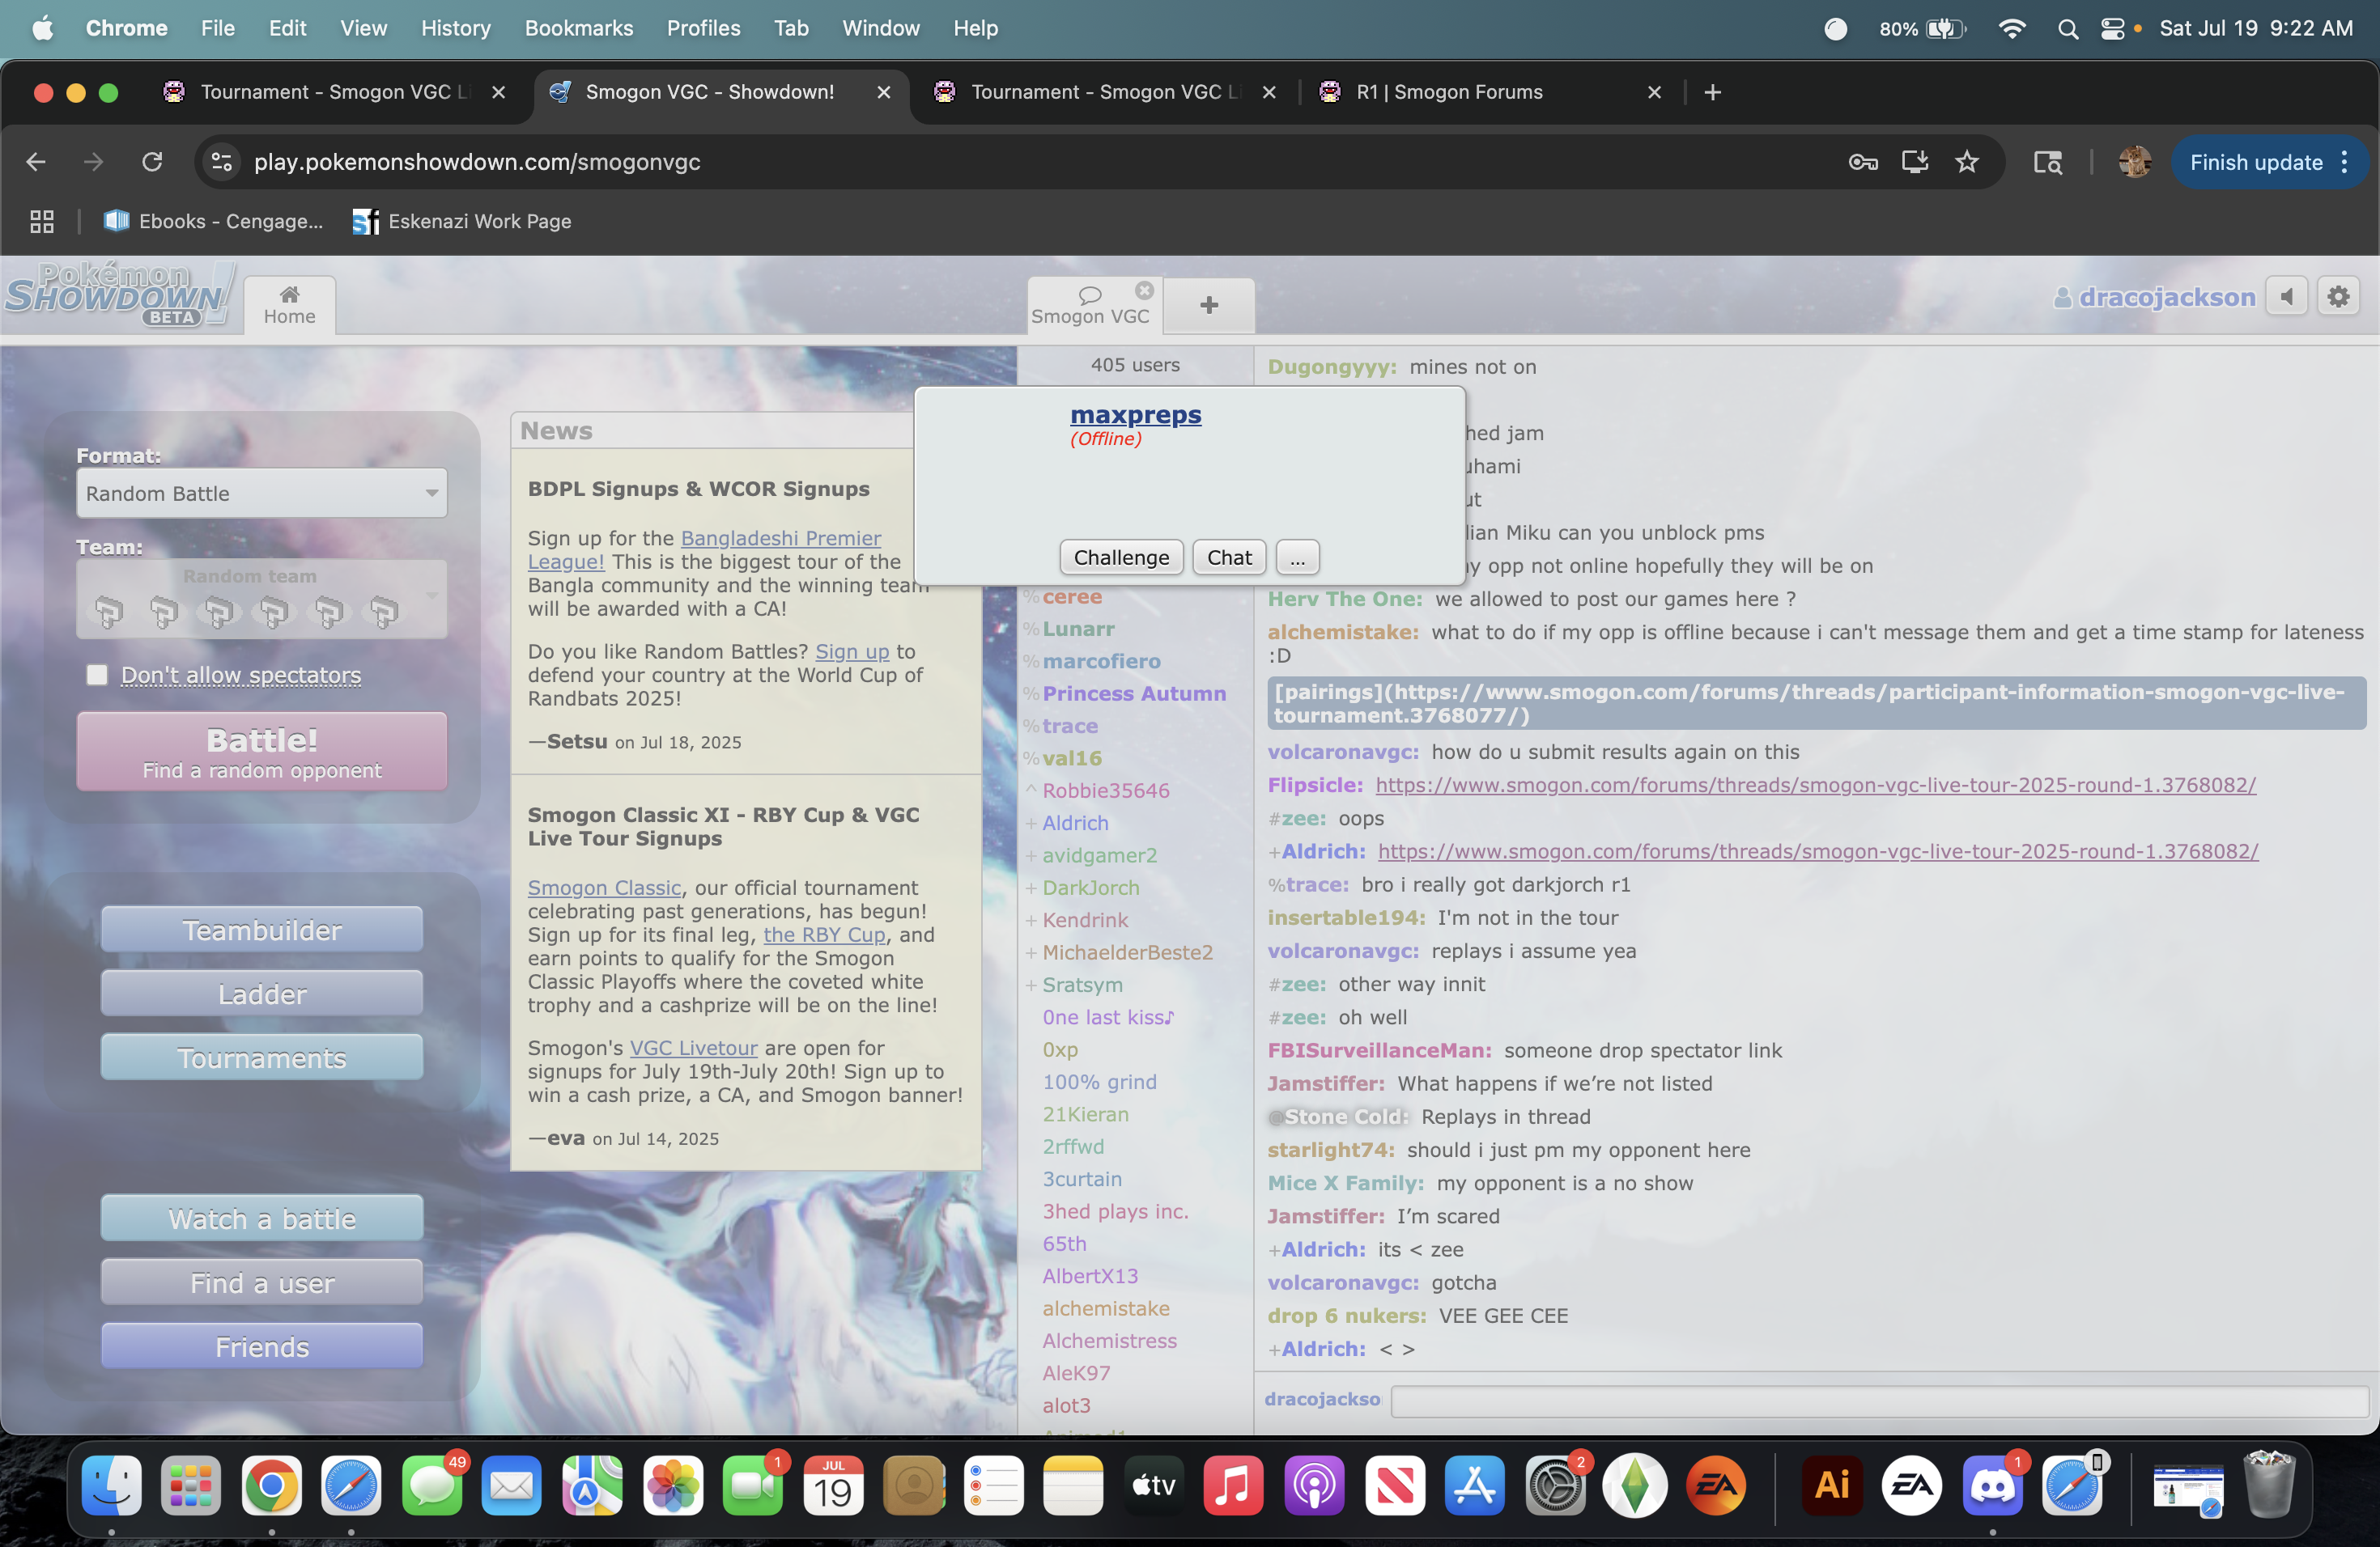Start chat with maxpreps
The height and width of the screenshot is (1547, 2380).
pyautogui.click(x=1229, y=557)
